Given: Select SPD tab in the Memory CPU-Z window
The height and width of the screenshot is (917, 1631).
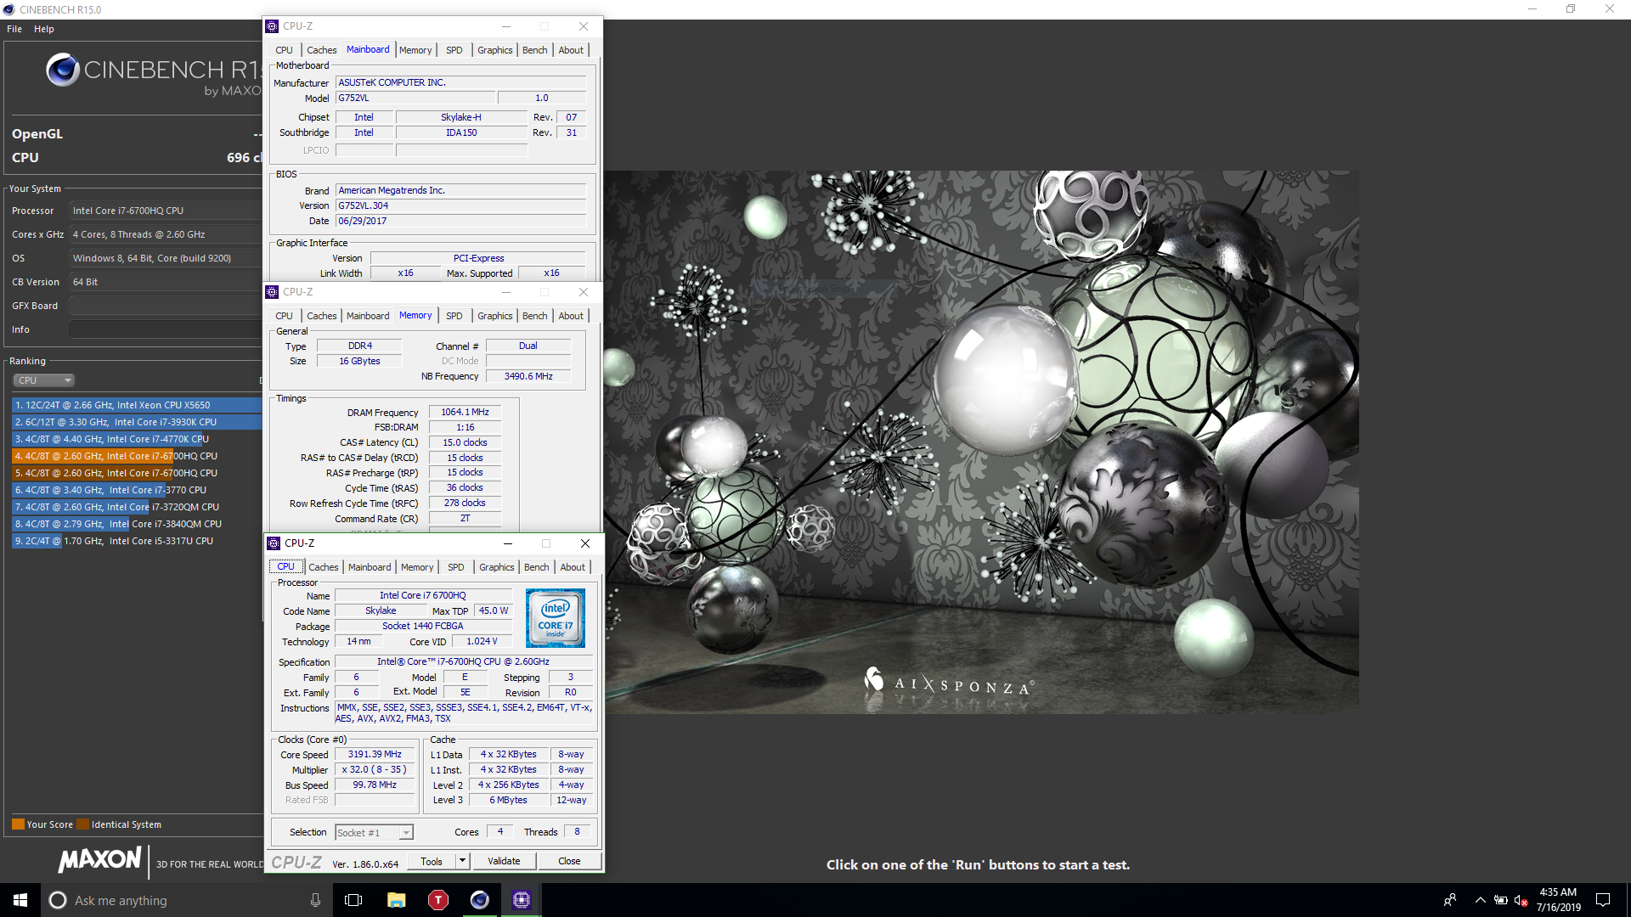Looking at the screenshot, I should pos(454,316).
